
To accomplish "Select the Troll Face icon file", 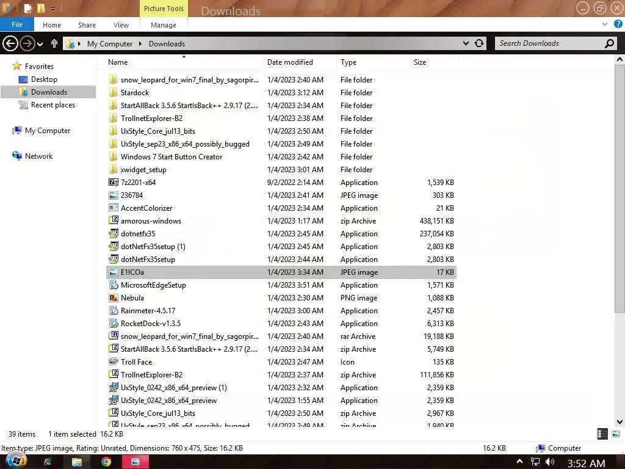I will click(x=113, y=362).
